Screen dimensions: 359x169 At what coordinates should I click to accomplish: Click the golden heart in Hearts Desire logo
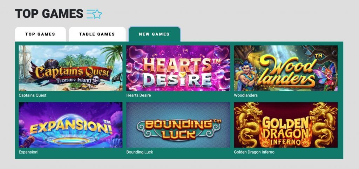pos(182,75)
